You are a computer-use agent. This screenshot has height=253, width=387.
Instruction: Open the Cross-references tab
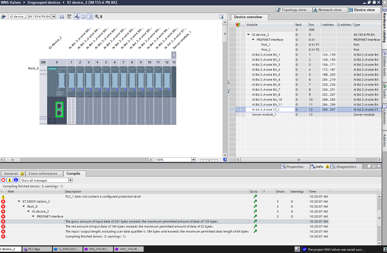(43, 174)
